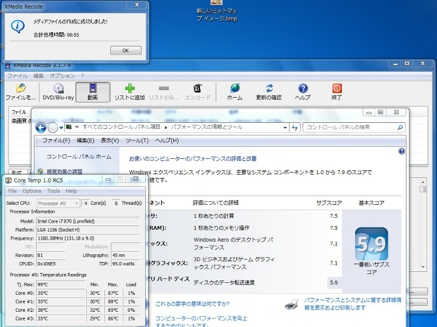Open the 視覚効果の調整 link

[64, 171]
